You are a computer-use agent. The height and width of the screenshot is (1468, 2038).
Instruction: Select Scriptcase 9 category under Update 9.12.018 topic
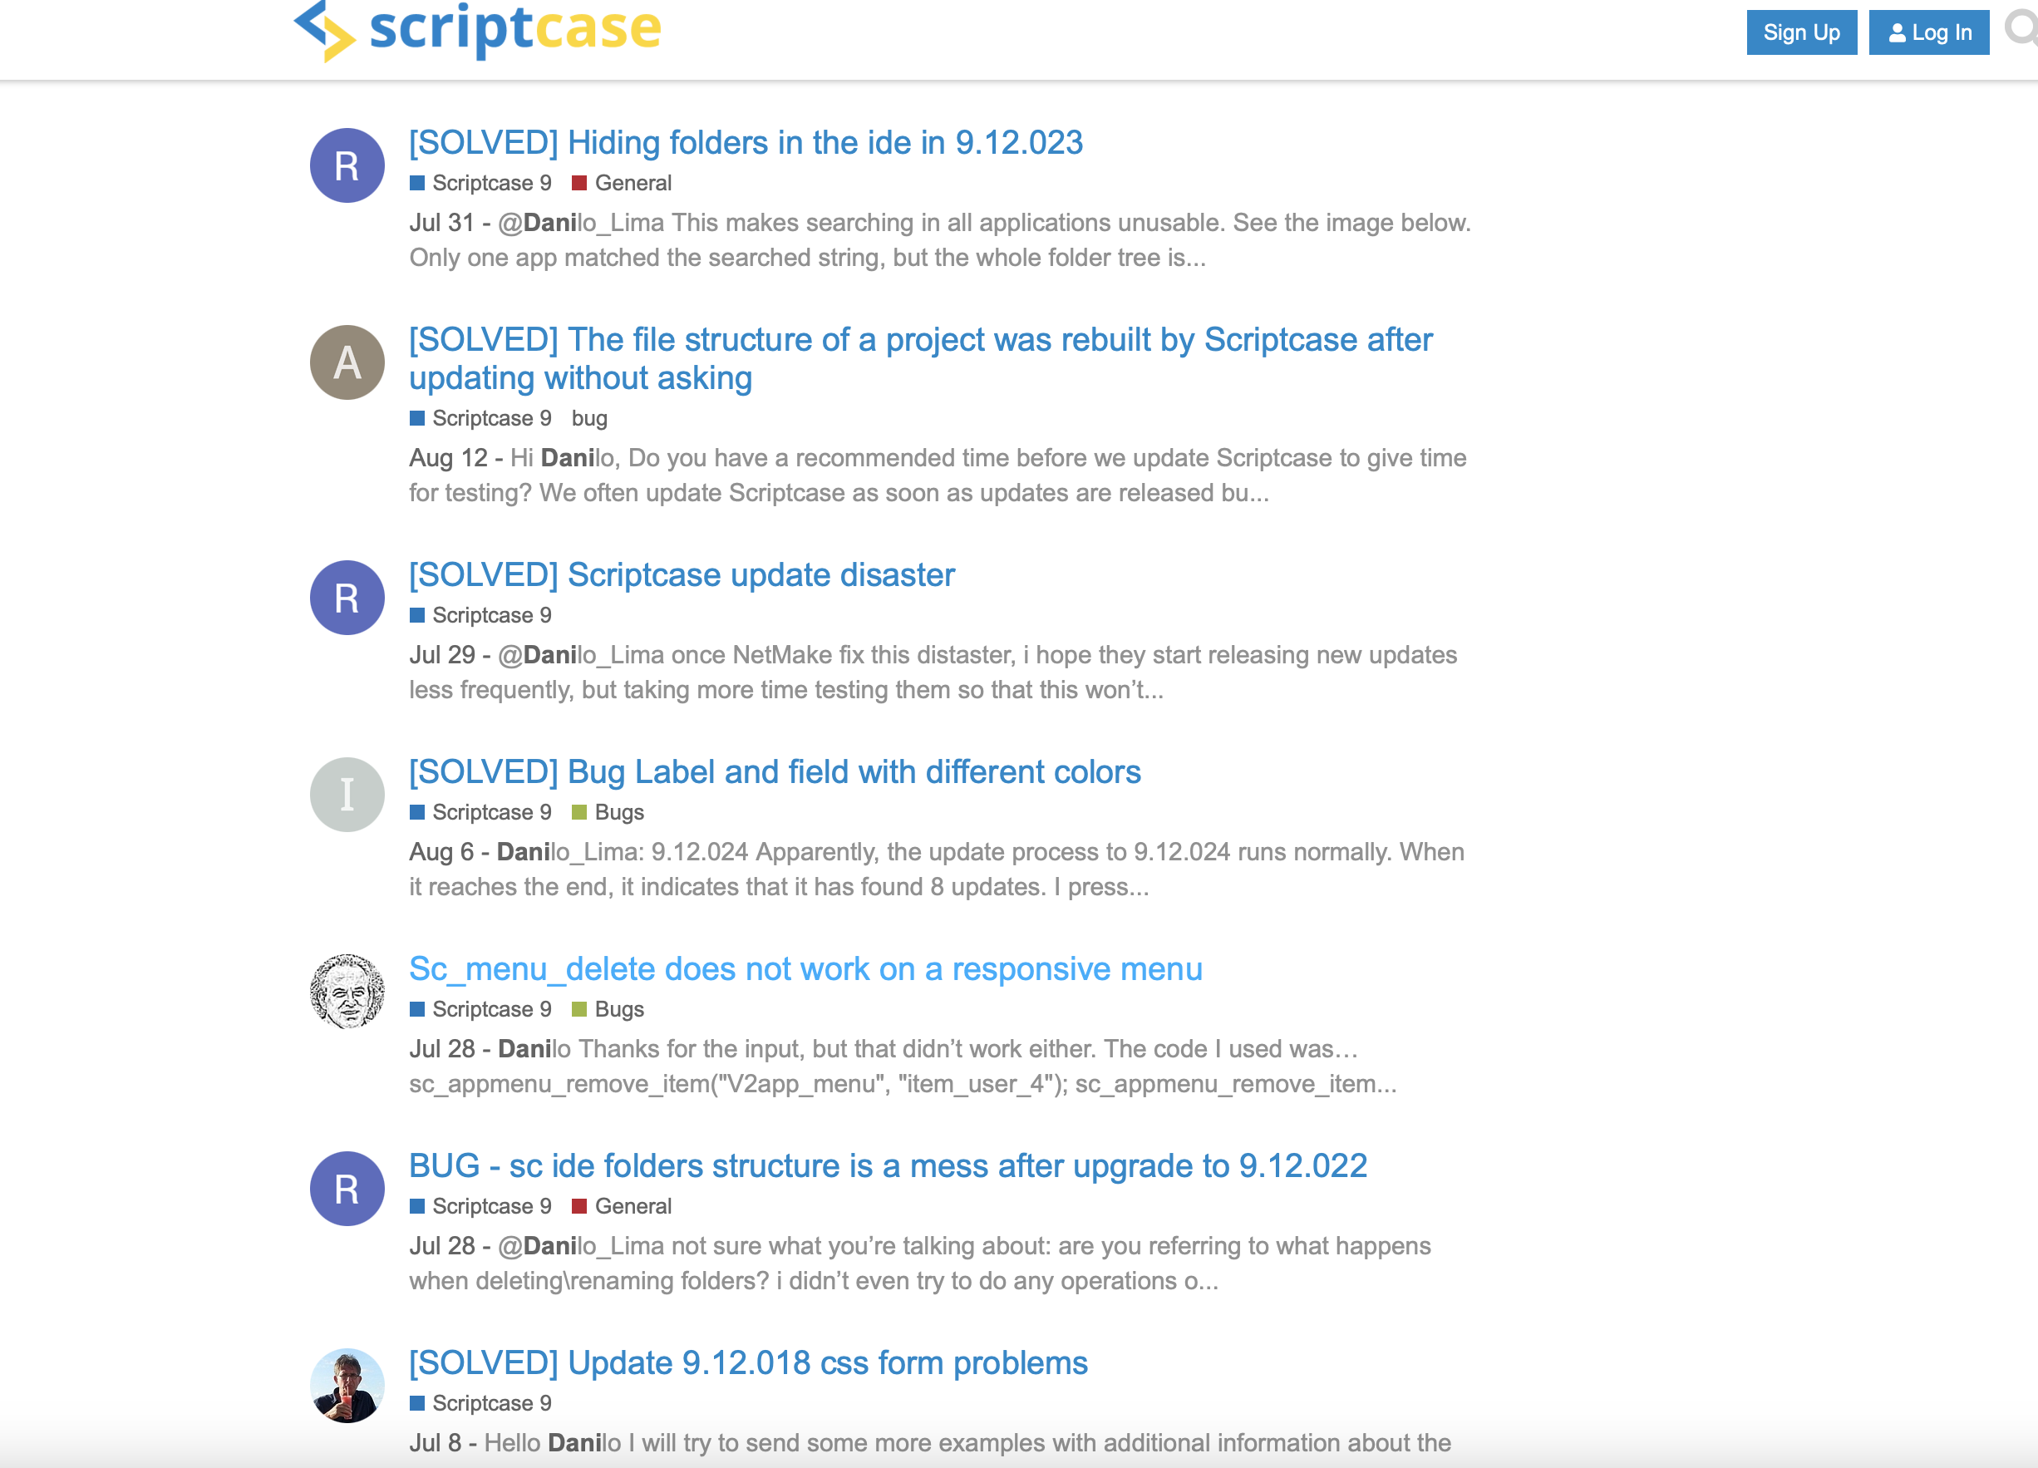pyautogui.click(x=490, y=1403)
